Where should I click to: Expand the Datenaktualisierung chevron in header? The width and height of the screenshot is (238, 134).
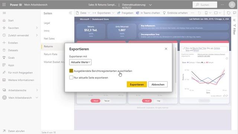pyautogui.click(x=150, y=5)
